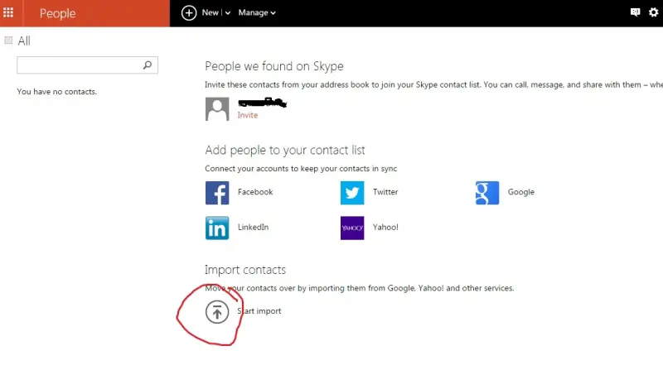Click the Yahoo! logo icon

[351, 228]
